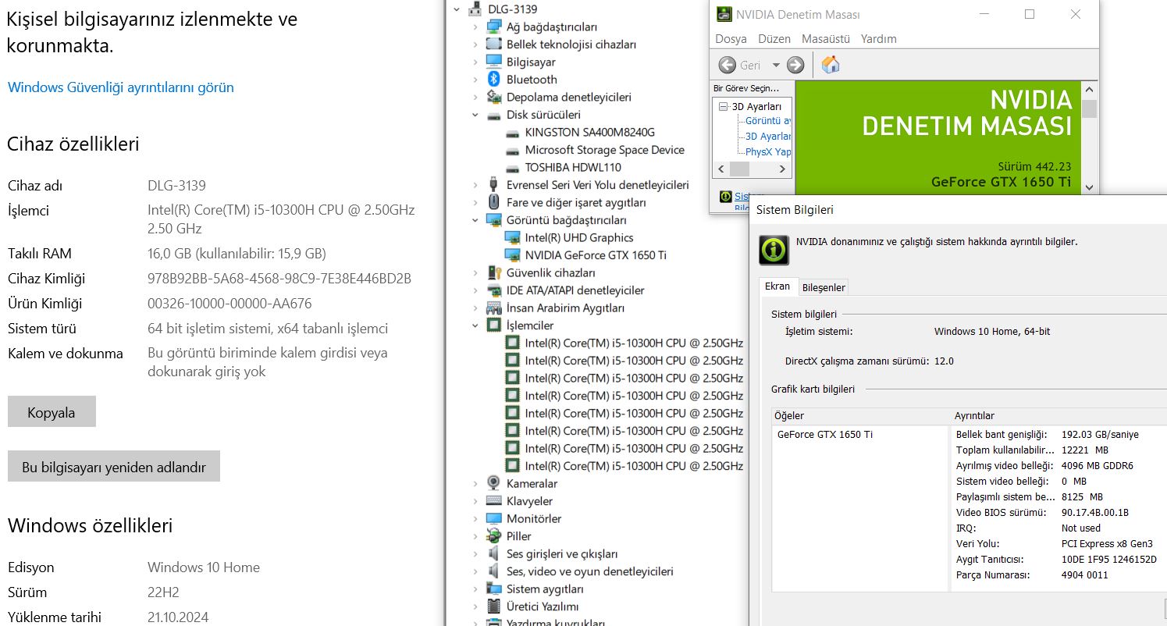This screenshot has height=626, width=1167.
Task: Switch to the Bileşenler tab
Action: point(824,287)
